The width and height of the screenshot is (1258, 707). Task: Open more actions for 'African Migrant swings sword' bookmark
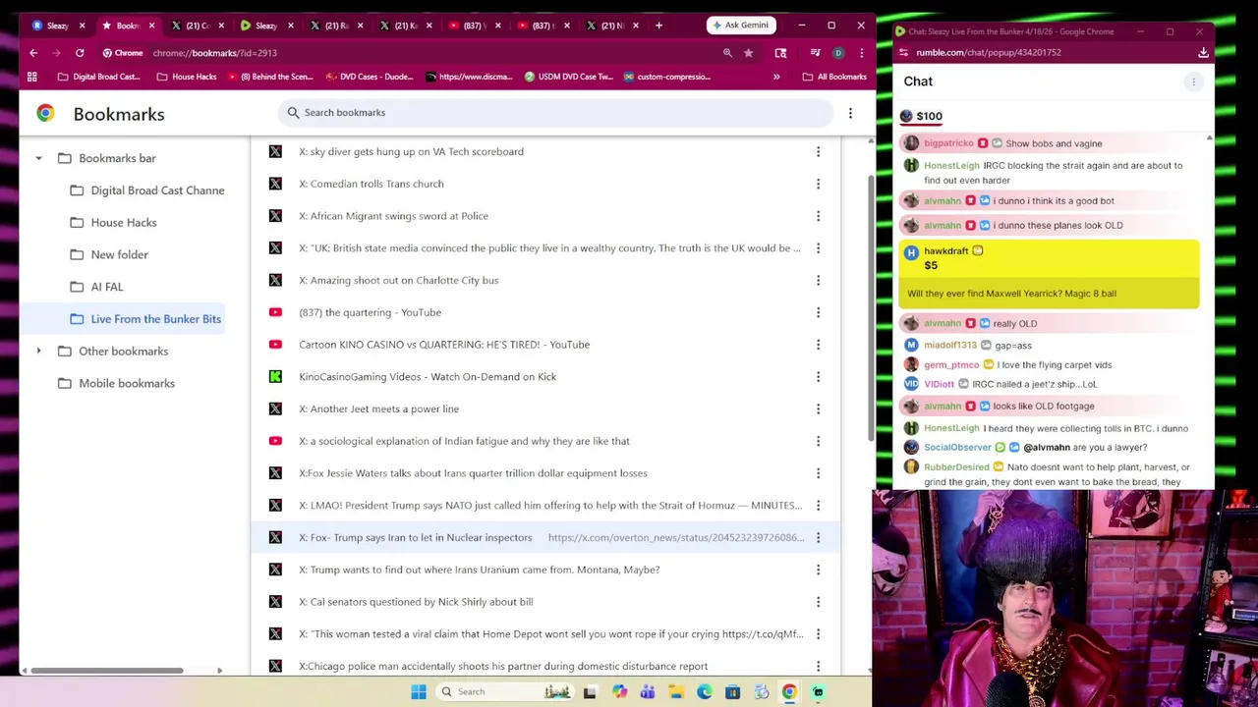point(818,216)
